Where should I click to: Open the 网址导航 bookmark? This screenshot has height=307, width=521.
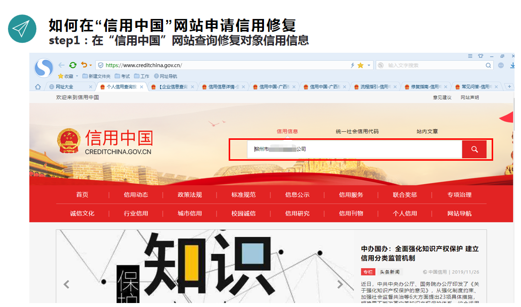(x=166, y=76)
